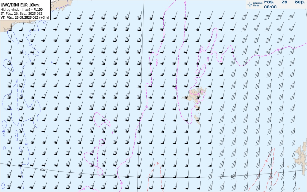Viewport: 307px width, 192px height.
Task: Click the Veðurstofa Íslands logo
Action: [255, 4]
